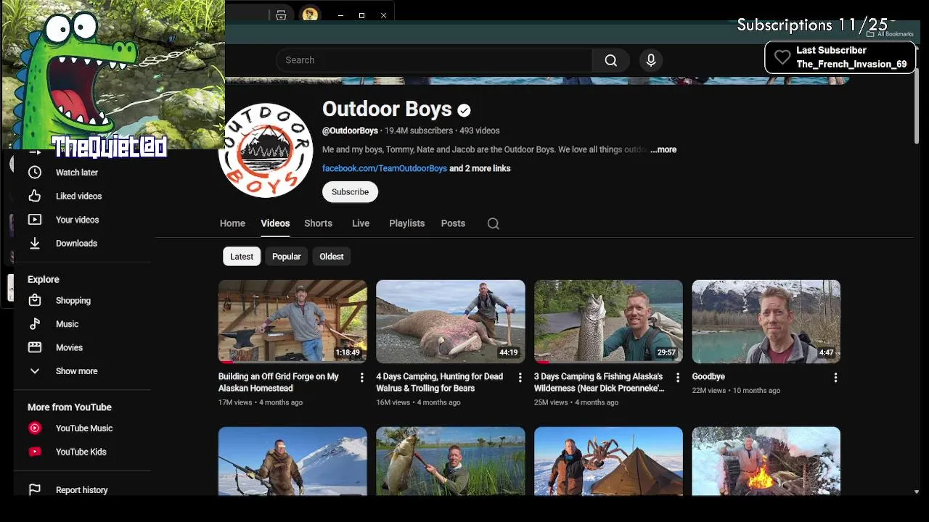Open the Home tab
The width and height of the screenshot is (929, 522).
coord(232,223)
